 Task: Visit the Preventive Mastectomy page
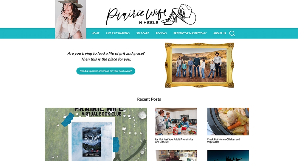(190, 33)
